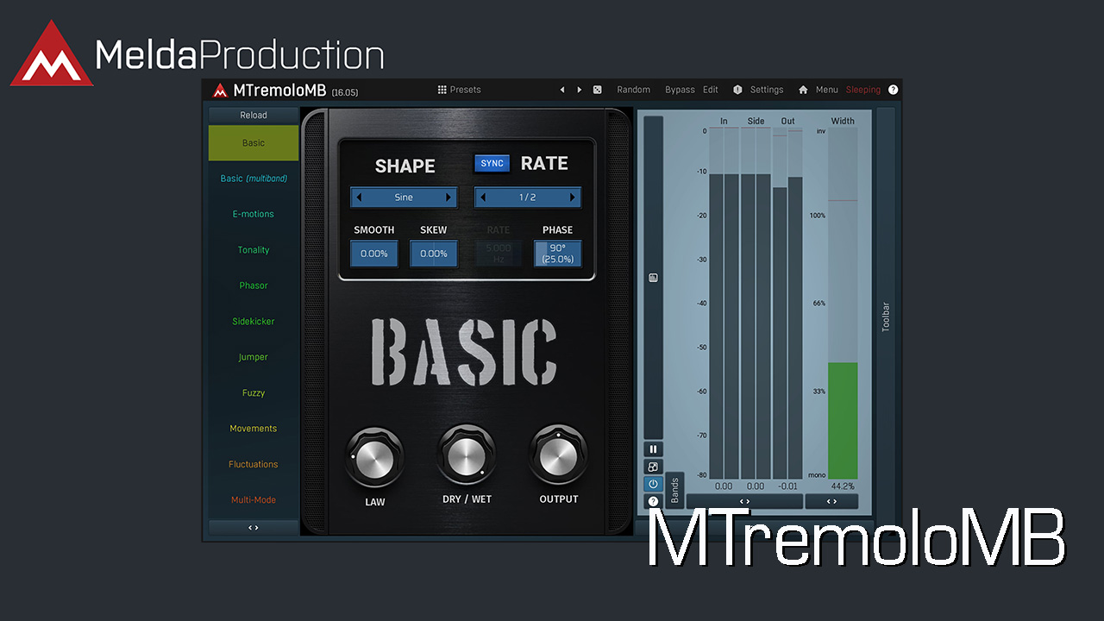Expand the vertical Toolbar panel
Viewport: 1104px width, 621px height.
point(885,317)
